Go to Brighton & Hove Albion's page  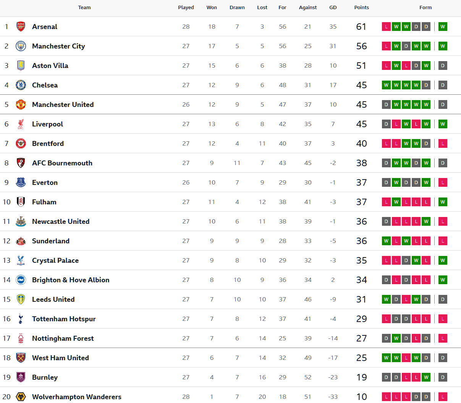tap(71, 280)
